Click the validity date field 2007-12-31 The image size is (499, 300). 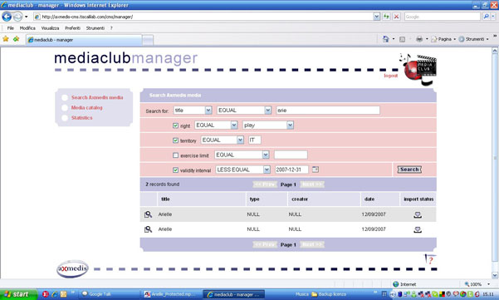(291, 170)
